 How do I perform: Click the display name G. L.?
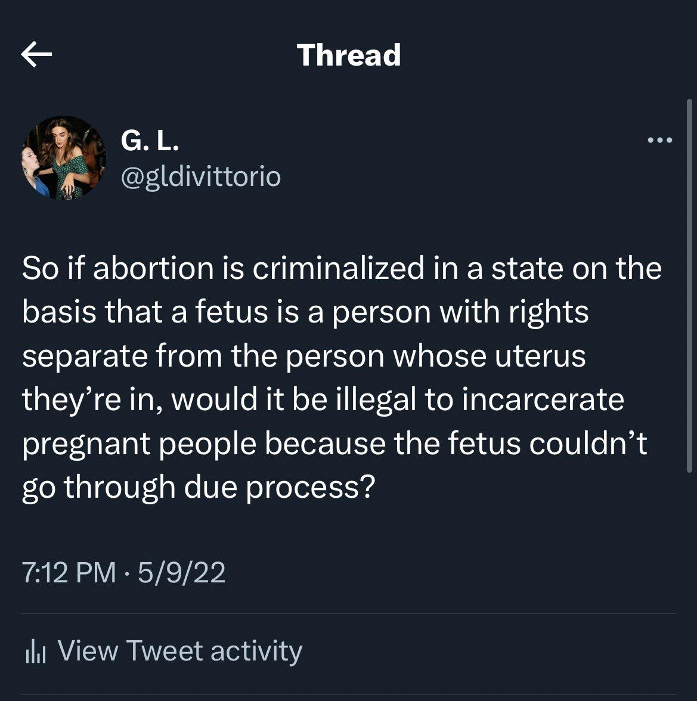coord(150,141)
